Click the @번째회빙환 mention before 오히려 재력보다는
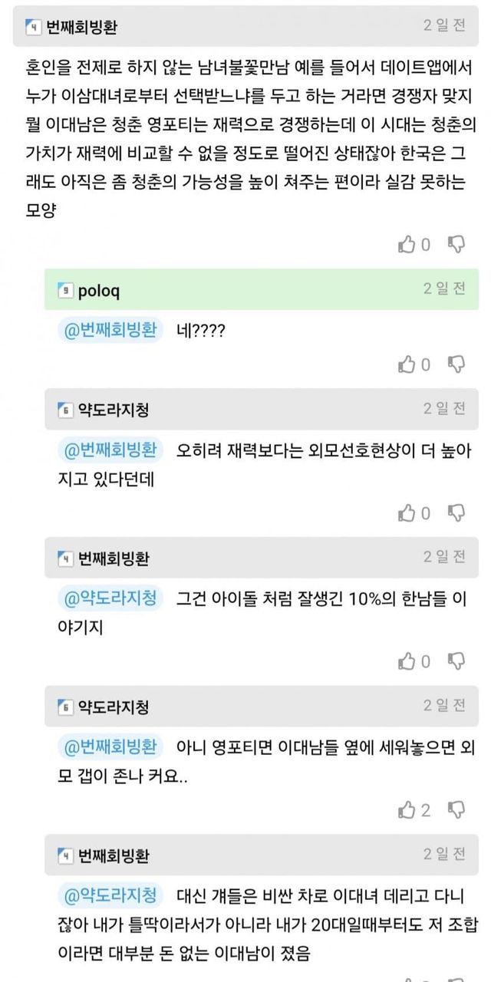 point(111,449)
